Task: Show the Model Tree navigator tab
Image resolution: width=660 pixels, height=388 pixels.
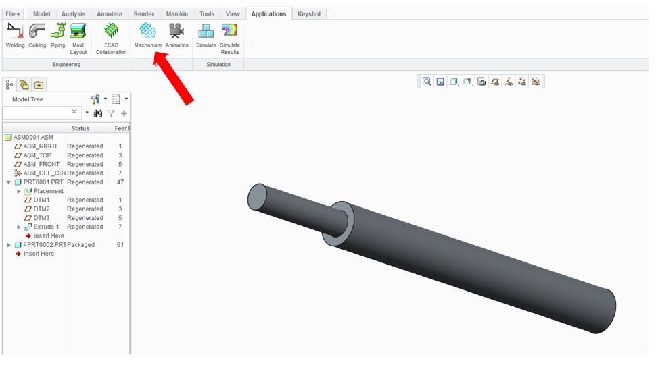Action: coord(9,85)
